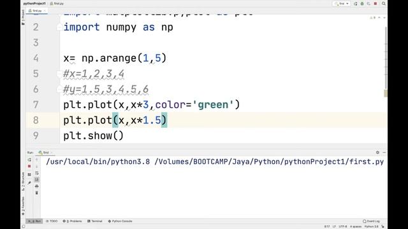The height and width of the screenshot is (229, 408).
Task: Click the down-the-stack-trace arrow in the Run panel
Action: tap(37, 166)
